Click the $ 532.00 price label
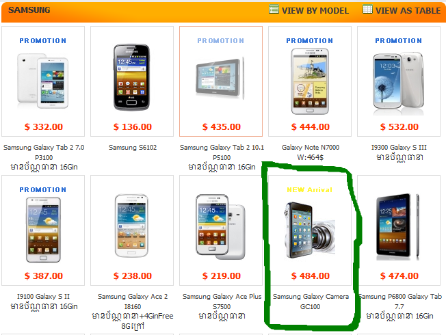Image resolution: width=446 pixels, height=335 pixels. coord(399,127)
